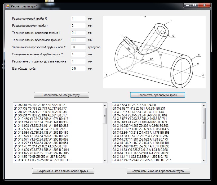Click line 'G1 X14.383 Y-0.276 Z5.085 A1.273 B-0.111'
This screenshot has height=185, width=217.
coord(42,160)
